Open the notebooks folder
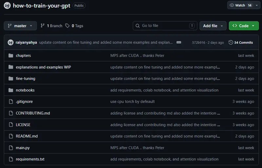Viewport: 262px width, 168px height. 25,90
